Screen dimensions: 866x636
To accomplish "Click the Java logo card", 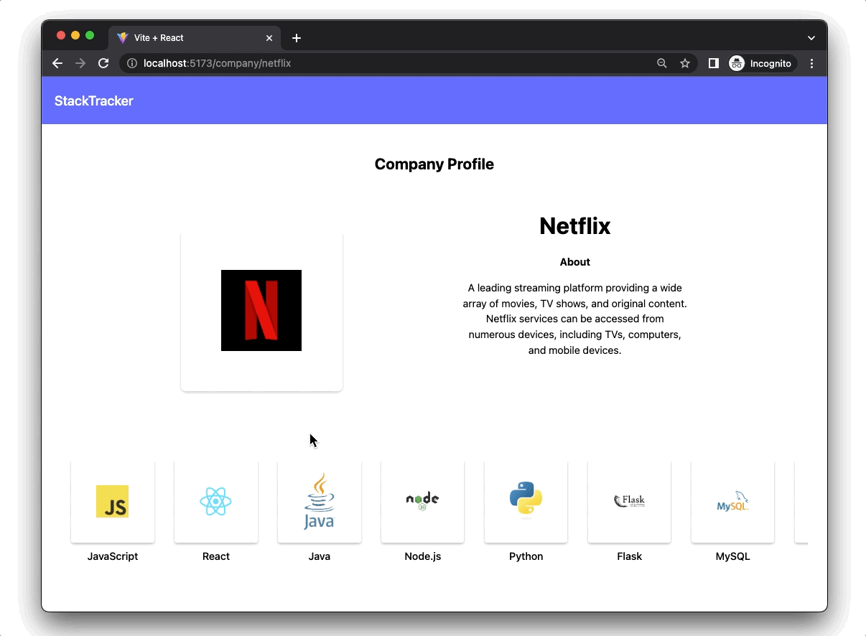I will 320,502.
